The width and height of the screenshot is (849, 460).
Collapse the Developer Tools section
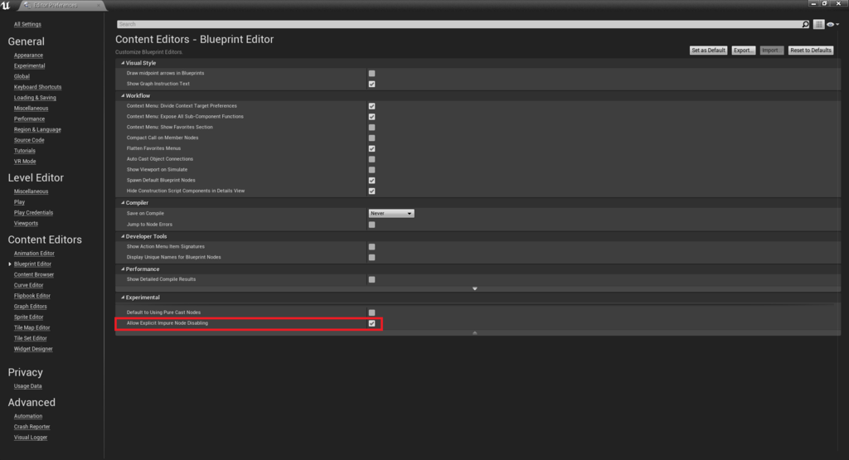tap(123, 236)
